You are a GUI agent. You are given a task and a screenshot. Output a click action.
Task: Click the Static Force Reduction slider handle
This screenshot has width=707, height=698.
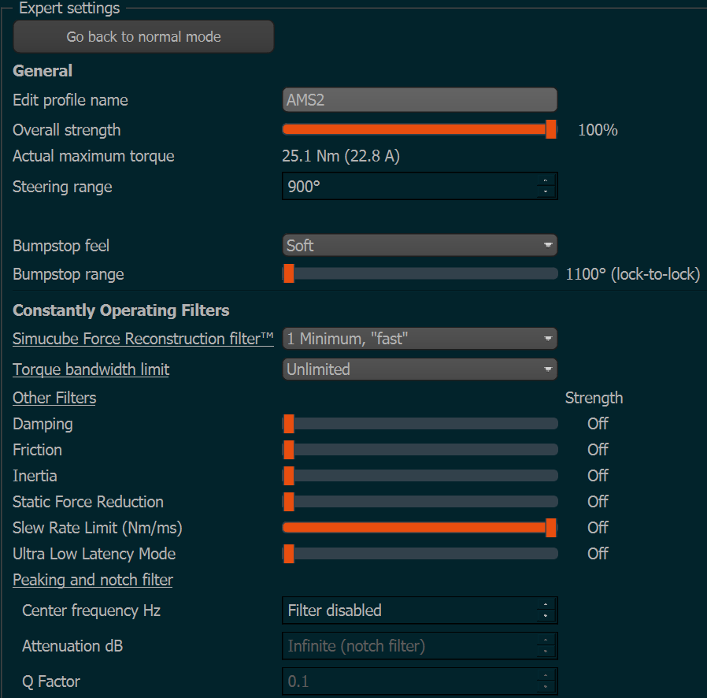(289, 502)
